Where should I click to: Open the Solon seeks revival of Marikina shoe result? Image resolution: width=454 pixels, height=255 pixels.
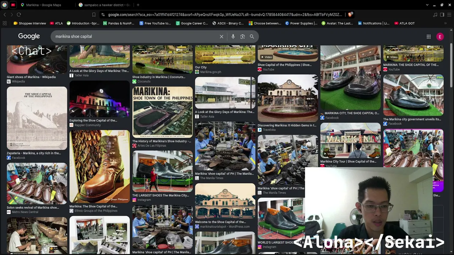click(x=33, y=208)
